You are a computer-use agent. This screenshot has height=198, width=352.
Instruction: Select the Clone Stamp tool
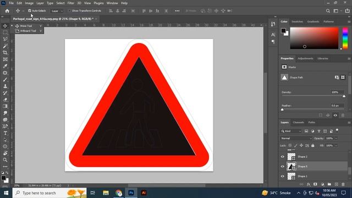5,86
